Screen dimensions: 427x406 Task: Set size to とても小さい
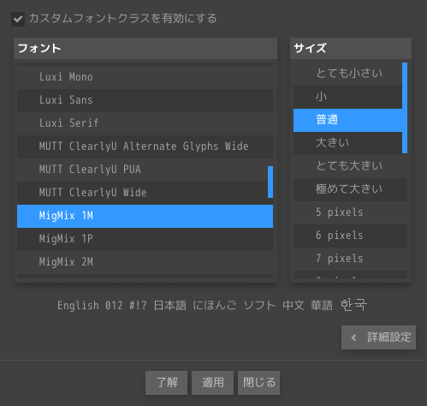pos(347,74)
